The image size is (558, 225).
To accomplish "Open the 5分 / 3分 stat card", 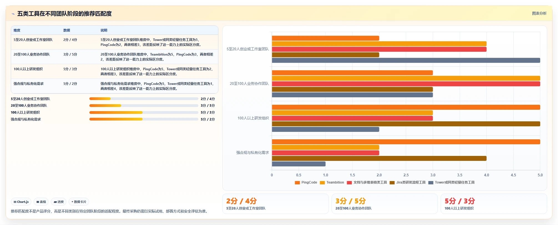I will tap(494, 204).
